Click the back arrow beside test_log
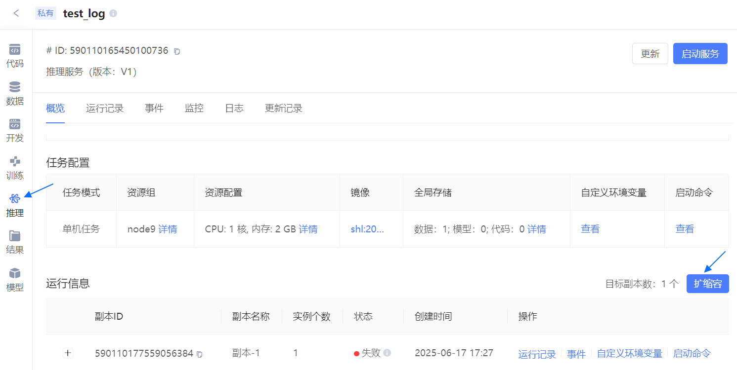This screenshot has height=370, width=737. click(16, 13)
